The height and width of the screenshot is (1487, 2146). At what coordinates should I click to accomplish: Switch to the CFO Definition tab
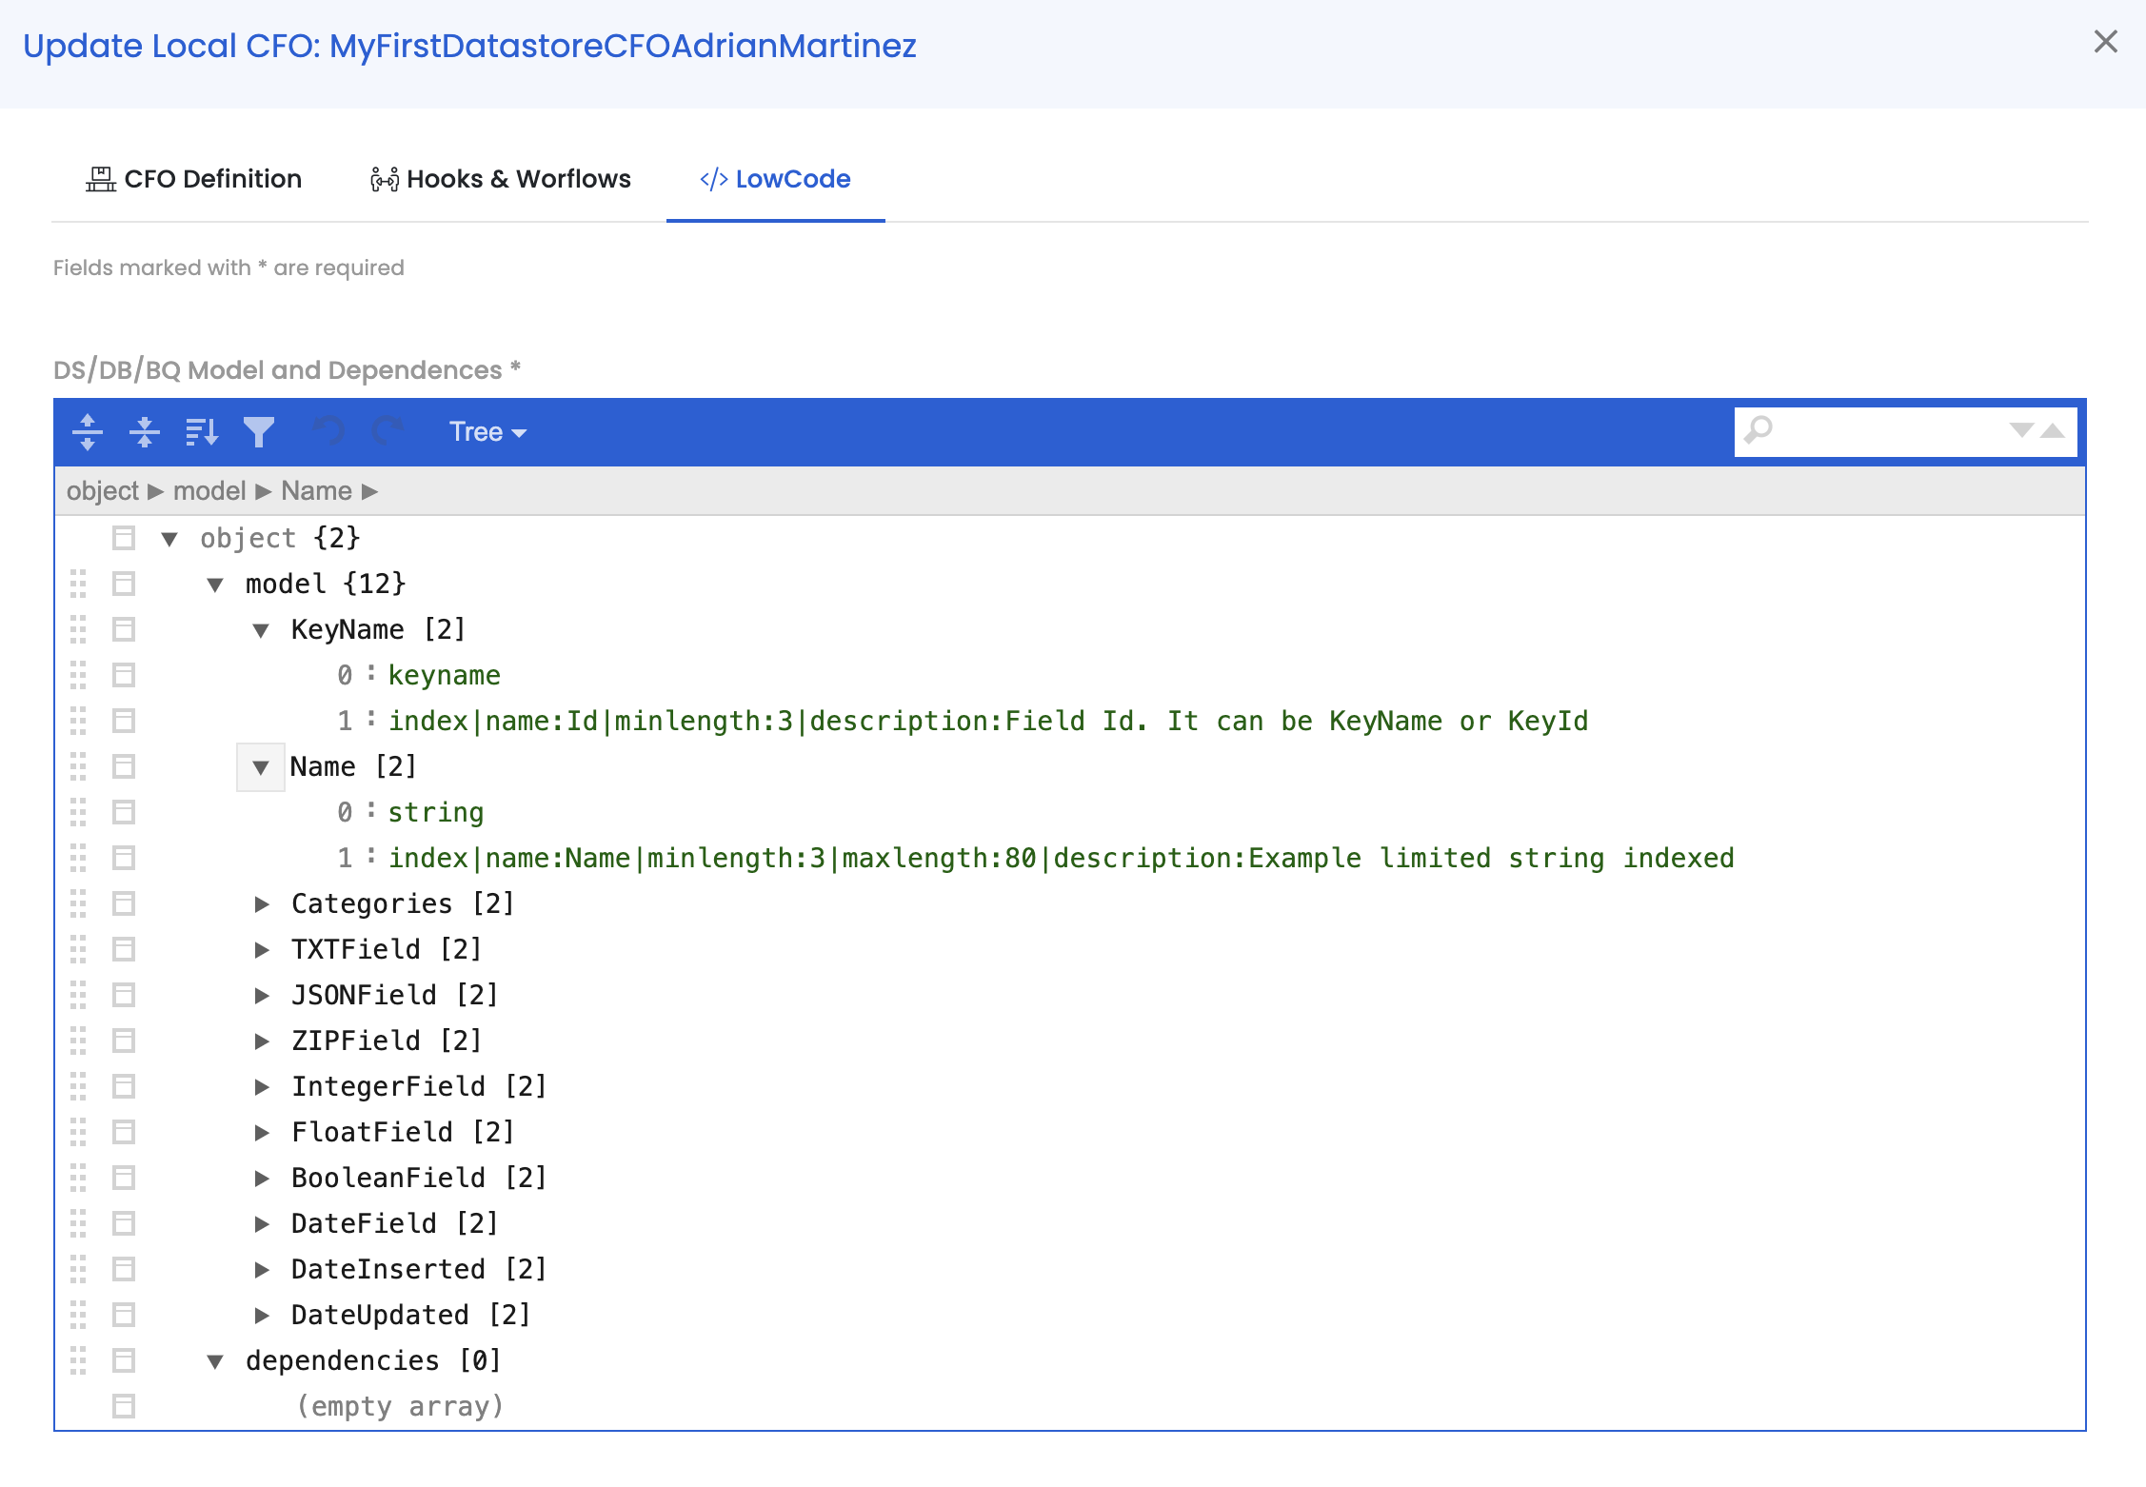[193, 179]
